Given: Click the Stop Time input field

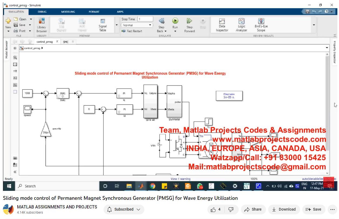Looking at the screenshot, I should [x=145, y=19].
